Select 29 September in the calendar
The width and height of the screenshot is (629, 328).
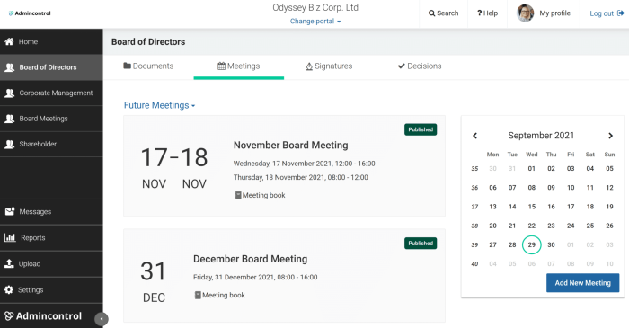click(x=532, y=244)
